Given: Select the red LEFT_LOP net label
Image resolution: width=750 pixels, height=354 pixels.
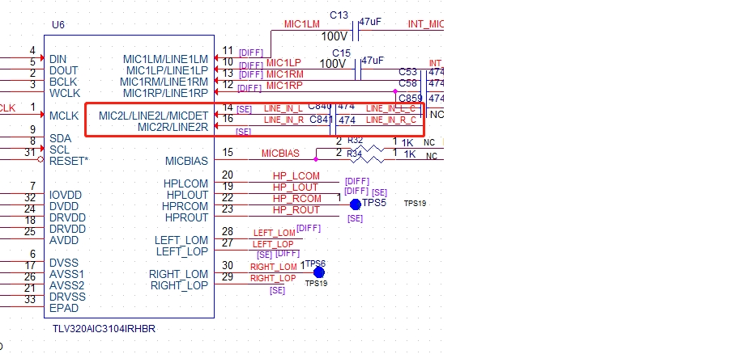Looking at the screenshot, I should (x=273, y=244).
